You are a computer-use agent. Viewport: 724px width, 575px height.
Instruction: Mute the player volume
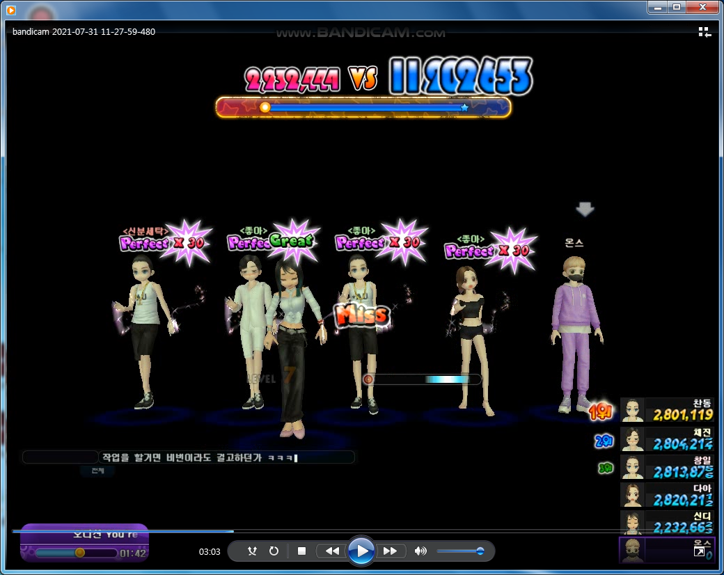point(420,551)
